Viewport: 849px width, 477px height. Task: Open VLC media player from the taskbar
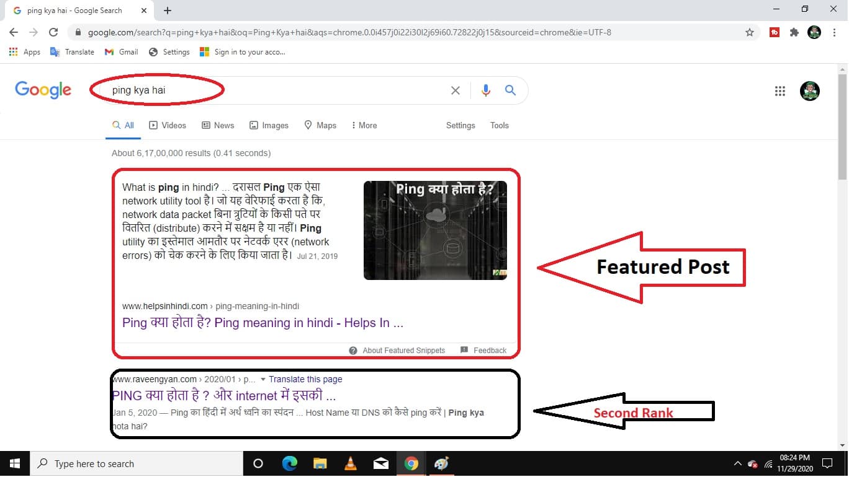pos(350,464)
